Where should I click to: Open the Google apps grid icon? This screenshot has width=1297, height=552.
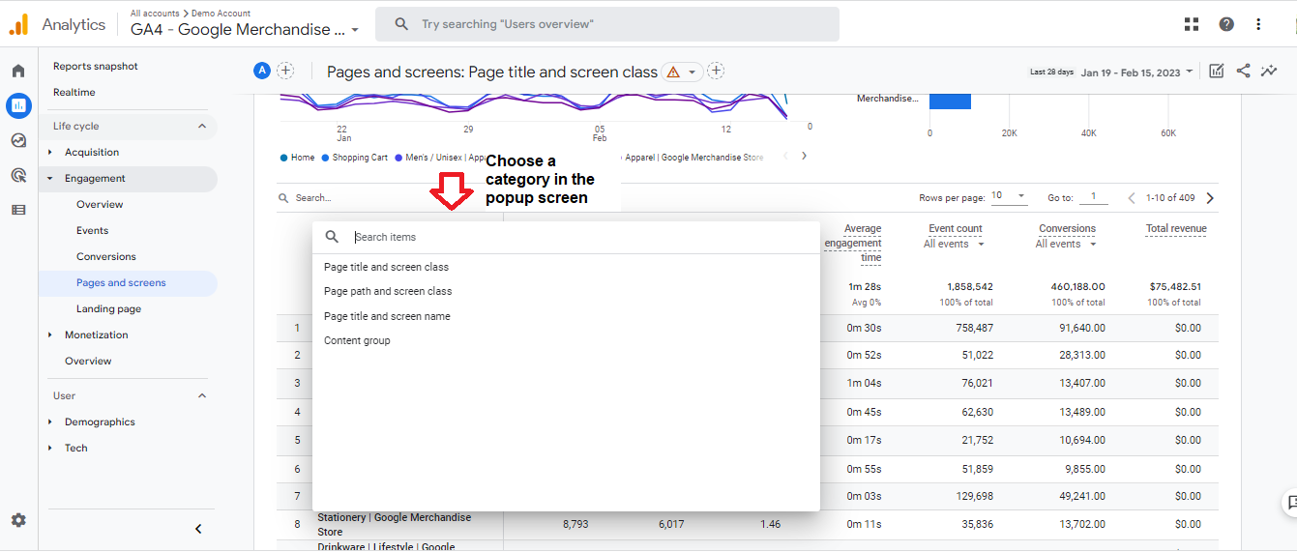1192,24
